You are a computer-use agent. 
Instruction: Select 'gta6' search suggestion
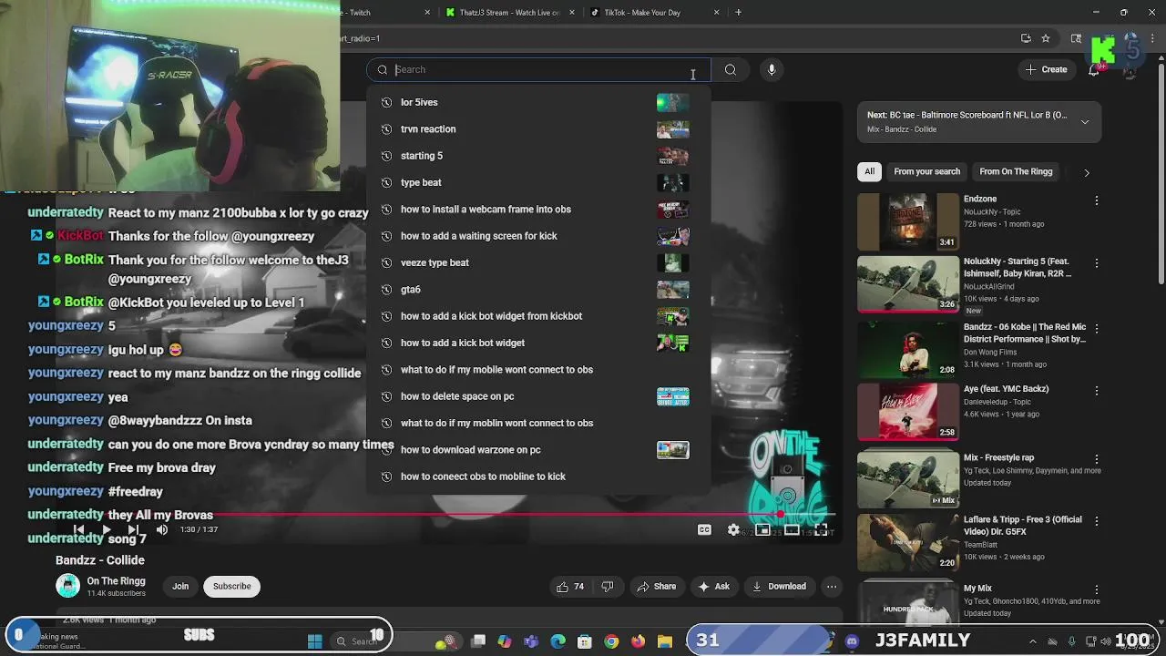pos(538,290)
